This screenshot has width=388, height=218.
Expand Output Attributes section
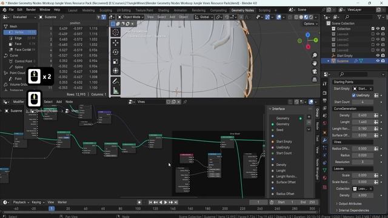350,203
